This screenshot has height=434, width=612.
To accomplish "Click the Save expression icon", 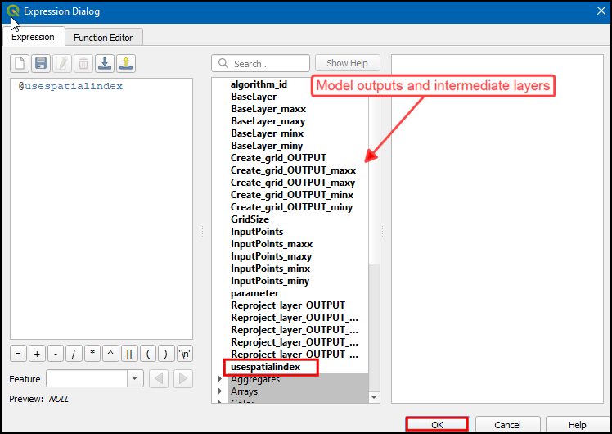I will point(41,63).
